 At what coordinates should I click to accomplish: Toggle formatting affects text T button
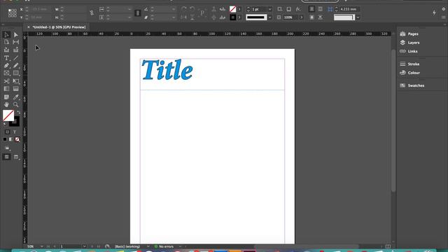point(15,132)
